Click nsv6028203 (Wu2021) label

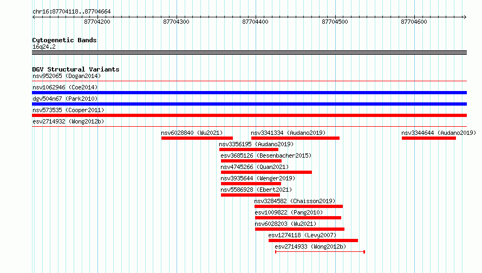click(285, 224)
